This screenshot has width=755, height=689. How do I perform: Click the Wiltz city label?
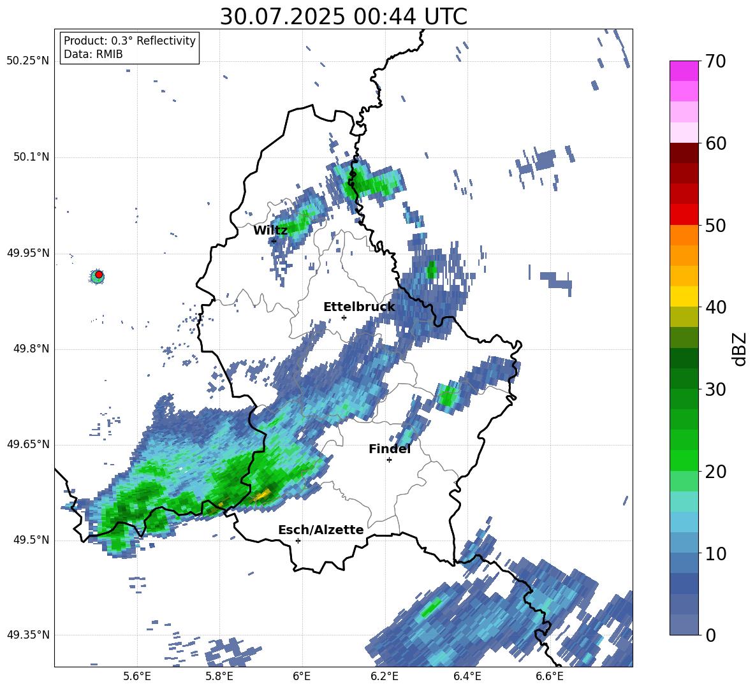click(270, 231)
